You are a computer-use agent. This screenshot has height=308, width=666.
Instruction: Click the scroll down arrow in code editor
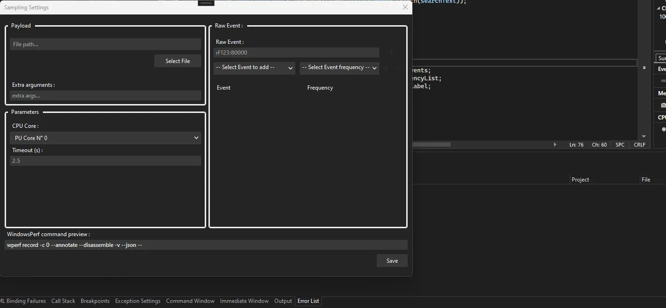tap(644, 136)
